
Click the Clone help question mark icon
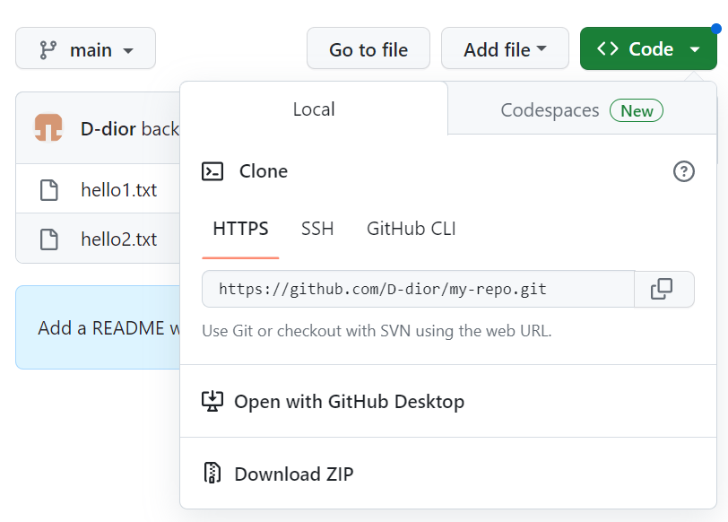684,171
